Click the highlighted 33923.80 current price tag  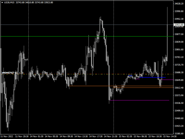pyautogui.click(x=179, y=25)
